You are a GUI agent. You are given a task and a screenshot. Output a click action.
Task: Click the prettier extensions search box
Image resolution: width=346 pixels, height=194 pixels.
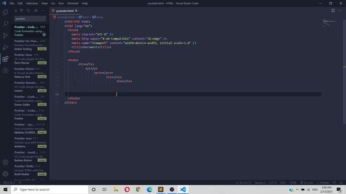(x=30, y=19)
